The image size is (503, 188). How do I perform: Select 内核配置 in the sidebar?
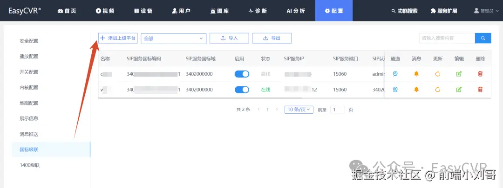pyautogui.click(x=29, y=87)
